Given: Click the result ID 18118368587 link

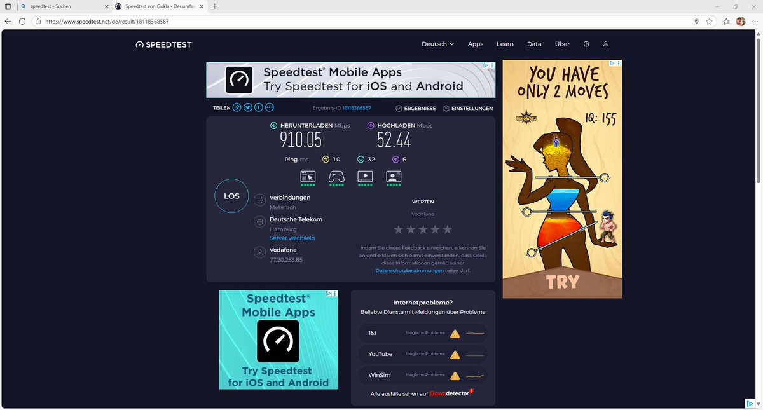Looking at the screenshot, I should click(x=357, y=108).
